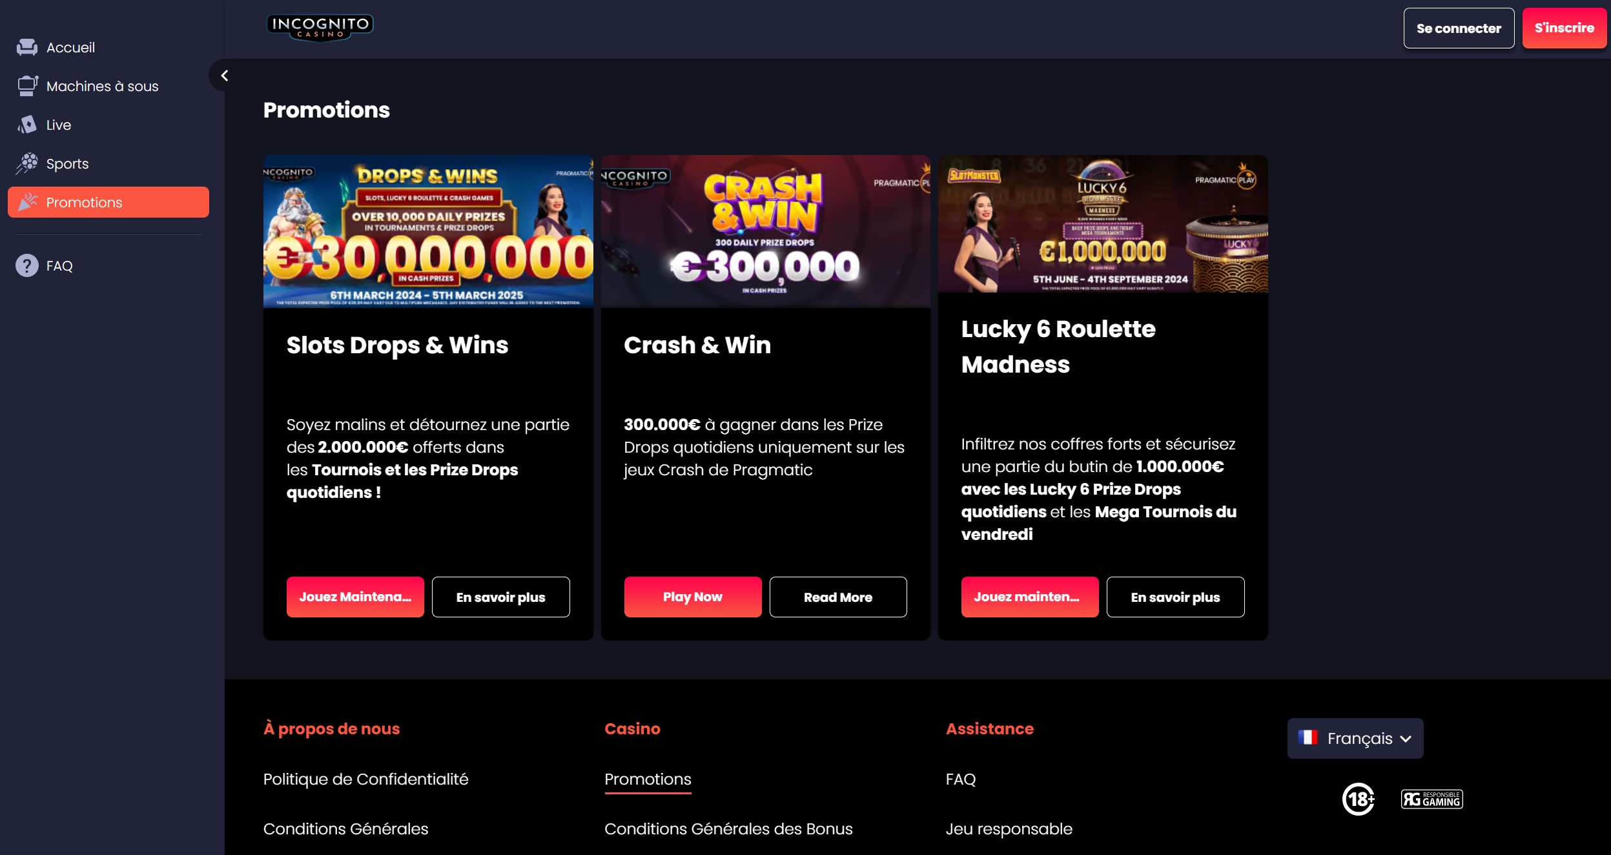The image size is (1611, 855).
Task: Click the FAQ question mark icon
Action: (27, 265)
